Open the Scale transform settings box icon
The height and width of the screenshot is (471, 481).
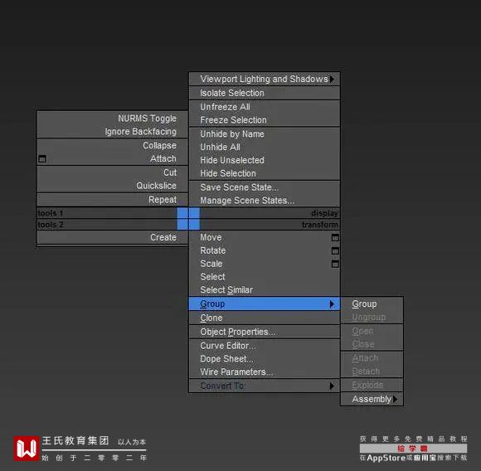(x=335, y=264)
